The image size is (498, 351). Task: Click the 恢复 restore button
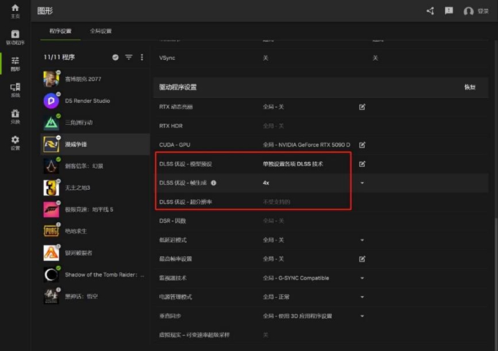click(x=469, y=87)
